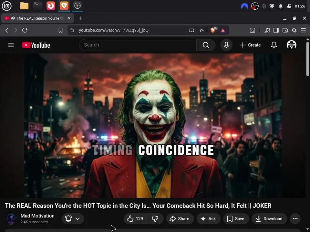The image size is (310, 232).
Task: Open YouTube guide hamburger menu
Action: tap(11, 45)
